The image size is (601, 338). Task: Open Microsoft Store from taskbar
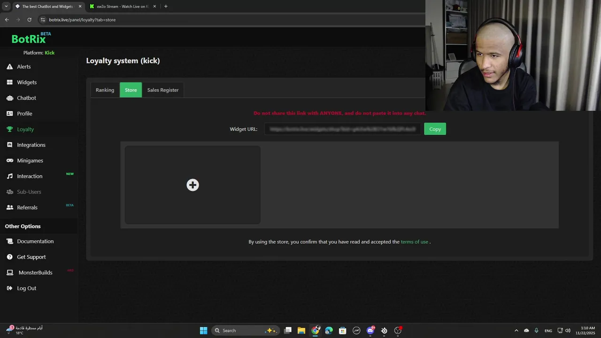(343, 330)
